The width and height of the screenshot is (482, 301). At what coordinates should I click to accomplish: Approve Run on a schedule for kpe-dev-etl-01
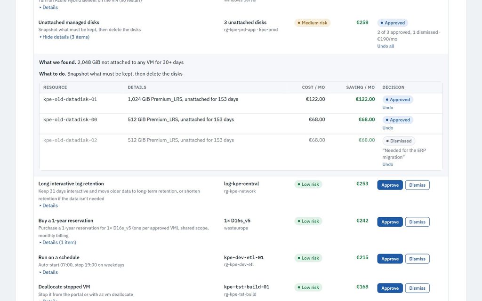pos(390,259)
